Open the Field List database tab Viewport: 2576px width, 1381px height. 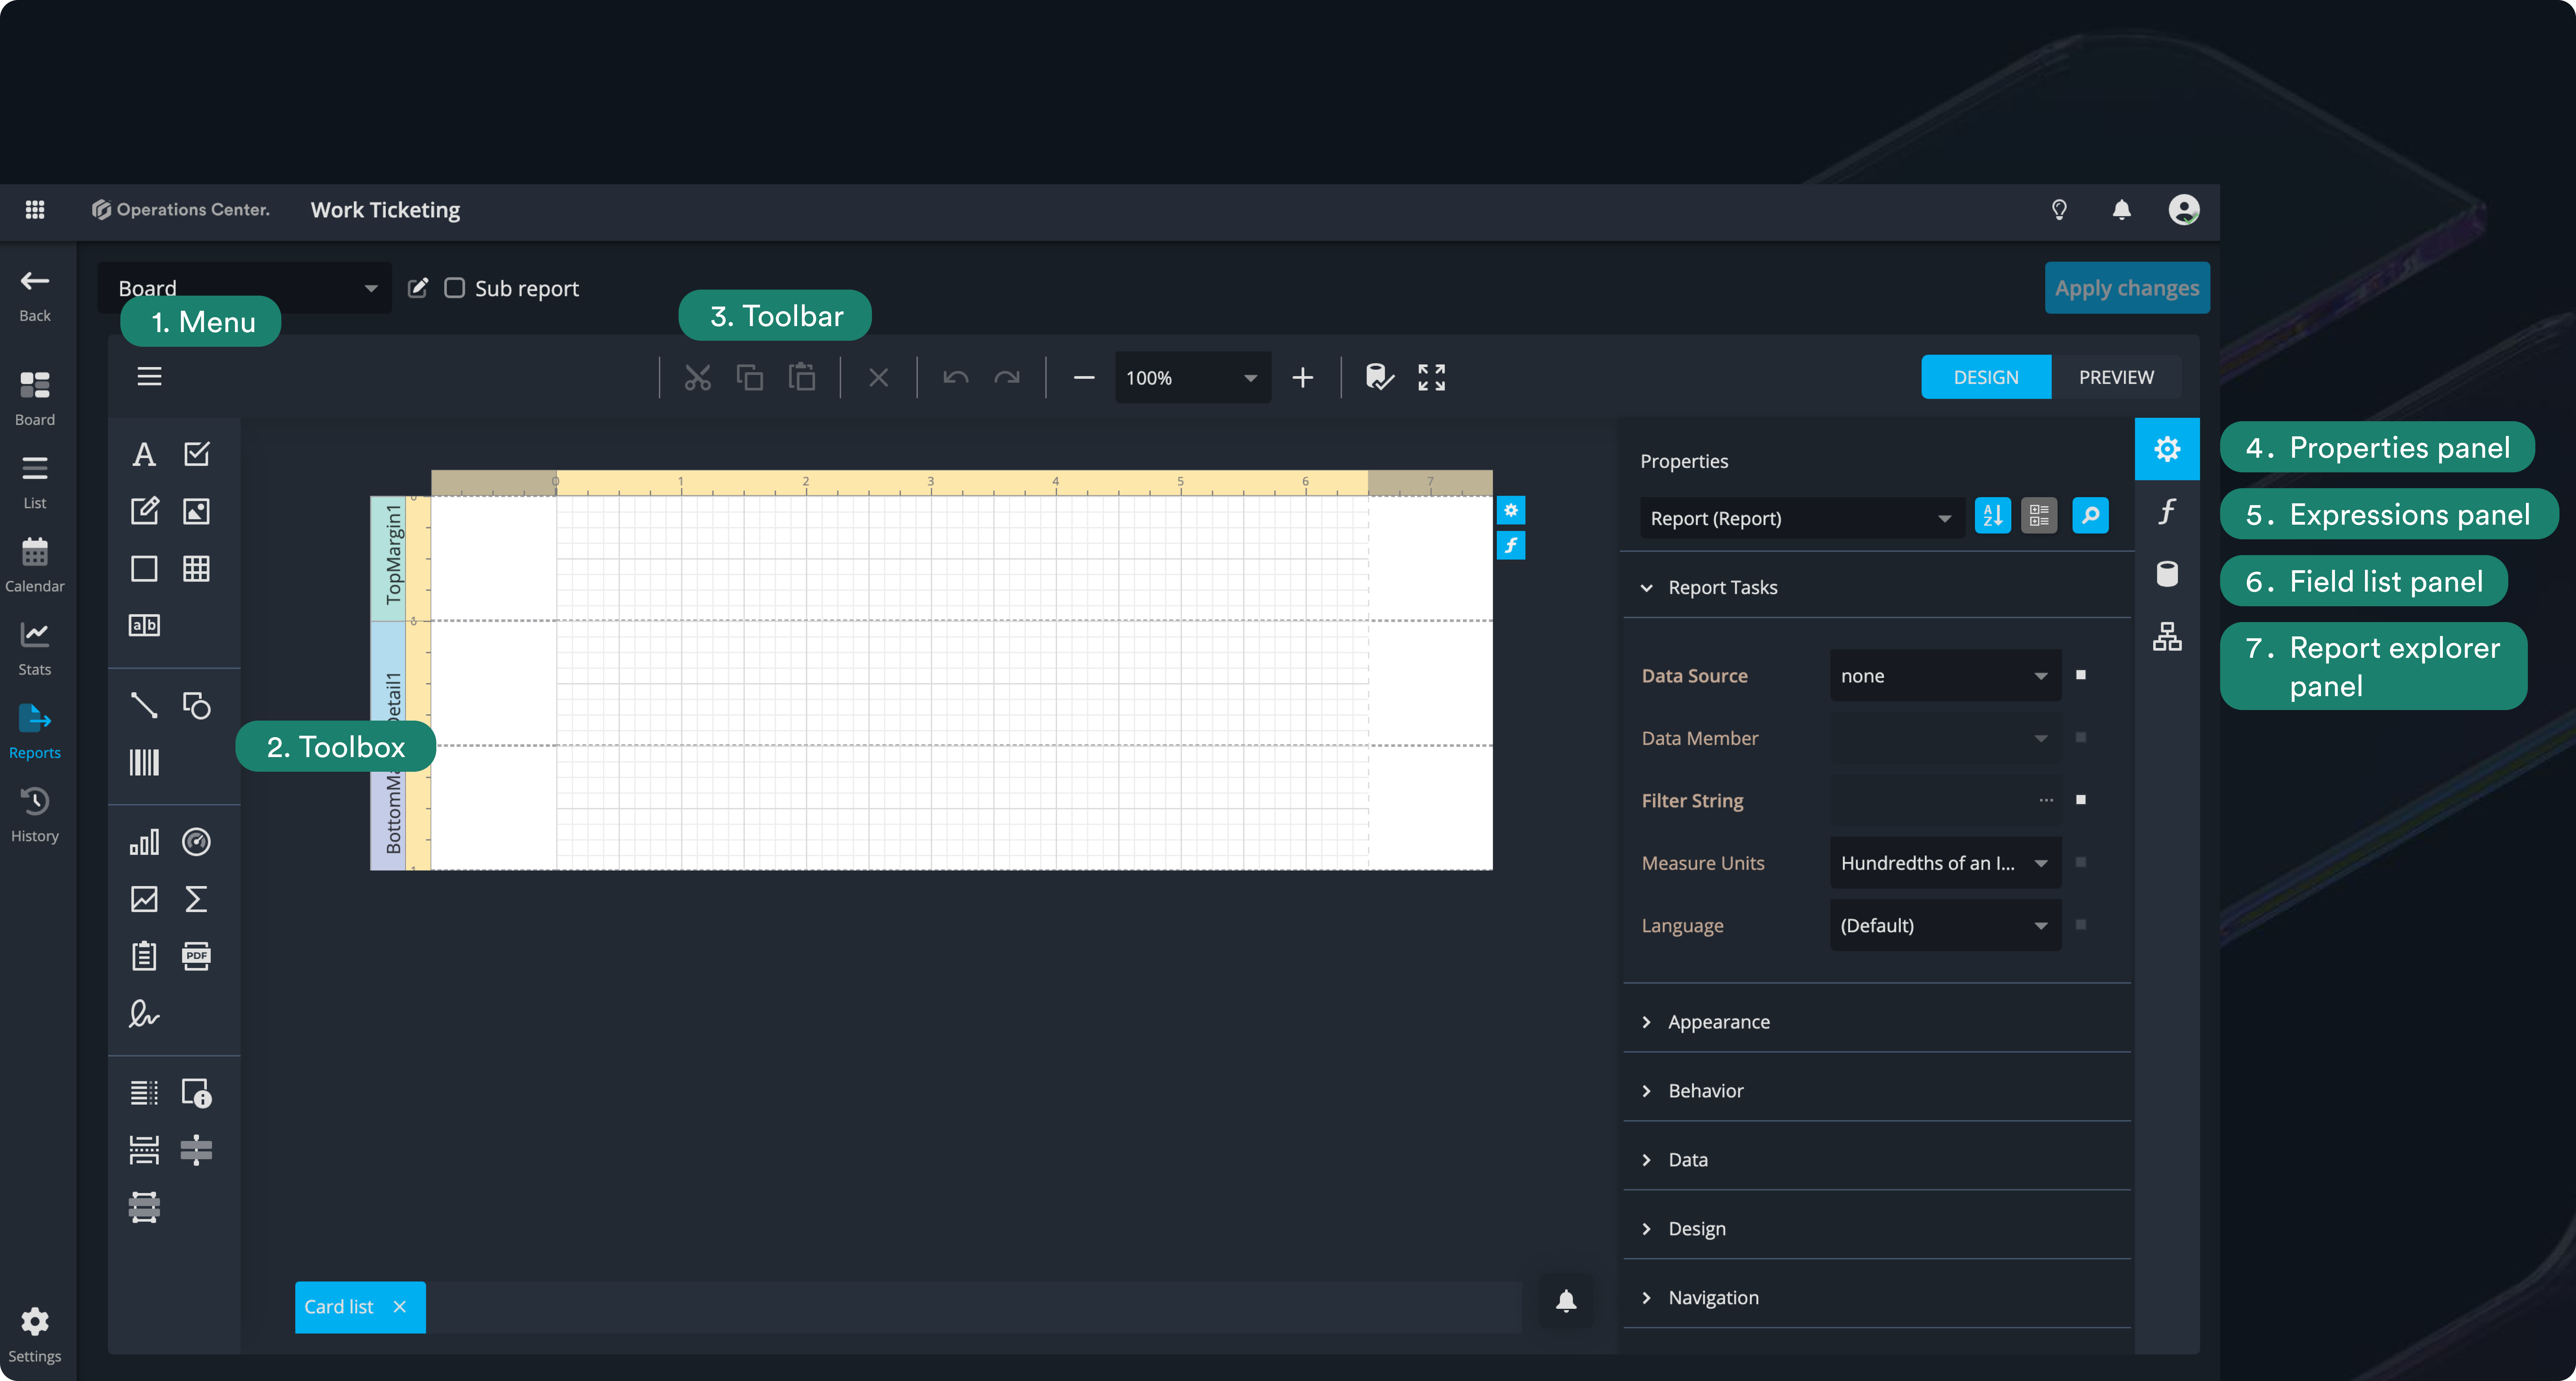tap(2167, 574)
